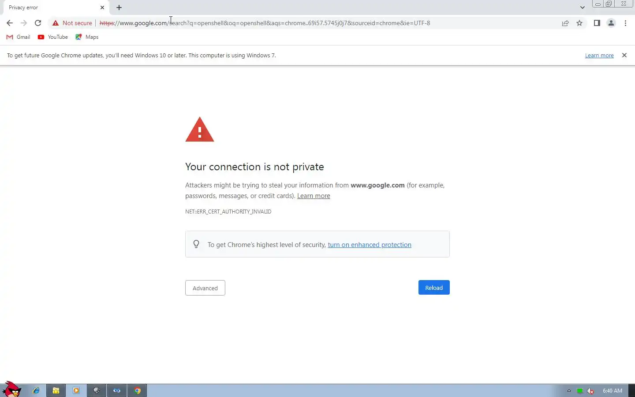Screen dimensions: 635x397
Task: Switch to Chrome in the taskbar
Action: [137, 390]
